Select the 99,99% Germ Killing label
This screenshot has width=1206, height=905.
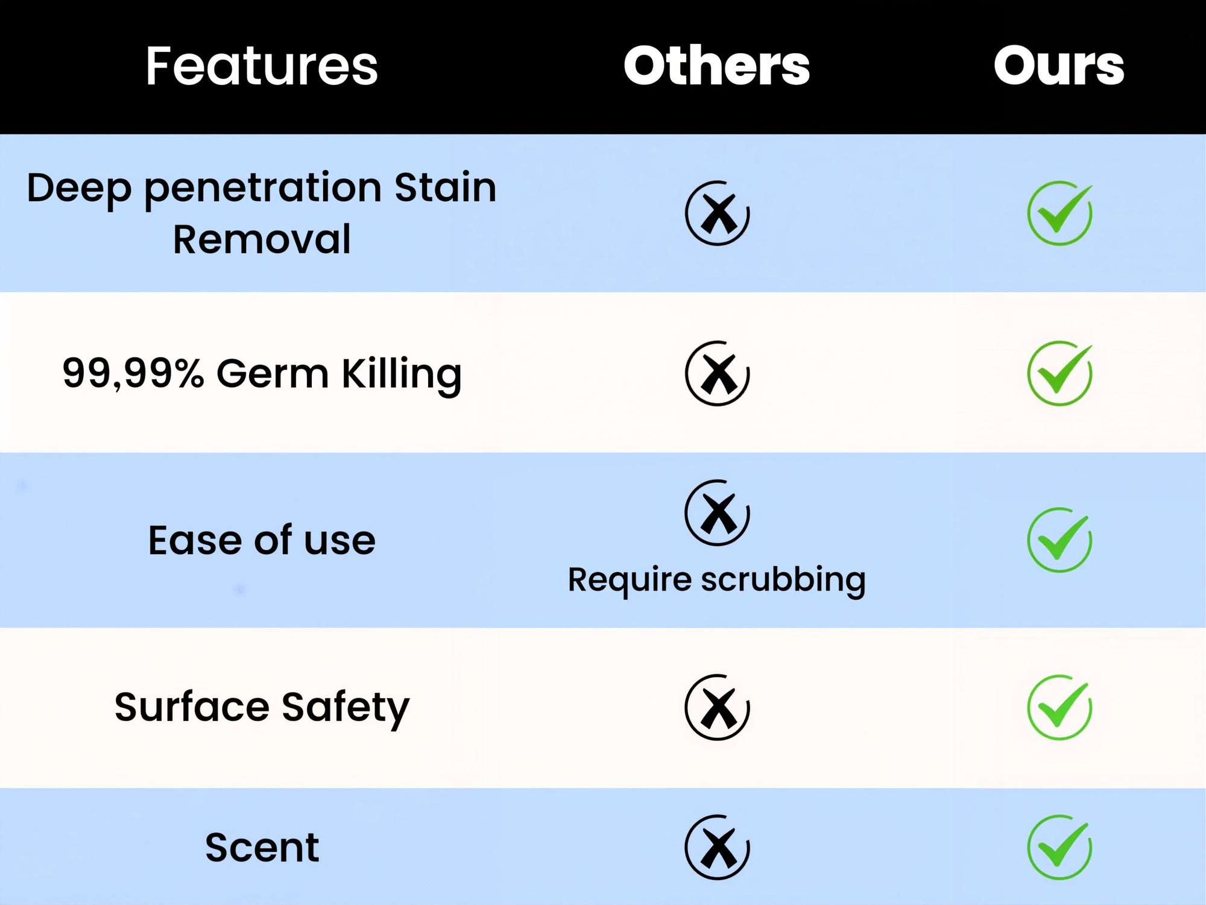click(261, 373)
